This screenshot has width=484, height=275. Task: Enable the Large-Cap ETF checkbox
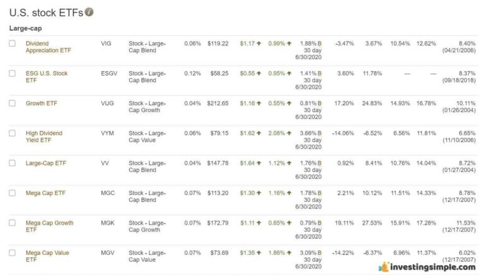(x=13, y=163)
